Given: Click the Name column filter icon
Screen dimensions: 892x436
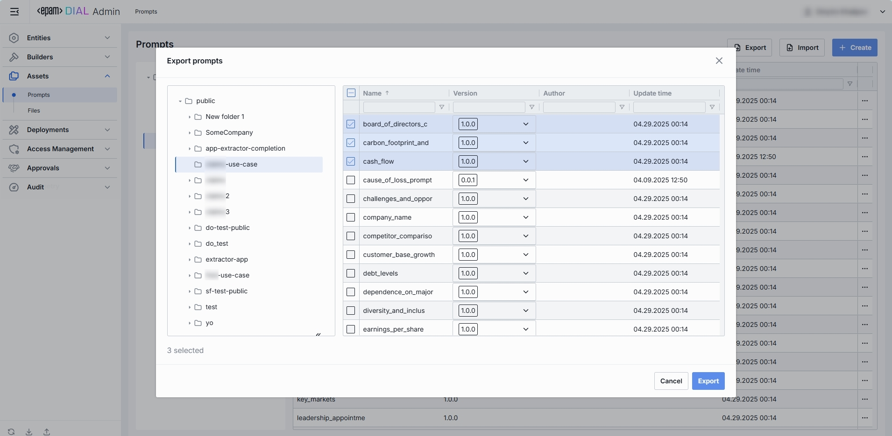Looking at the screenshot, I should pyautogui.click(x=441, y=107).
